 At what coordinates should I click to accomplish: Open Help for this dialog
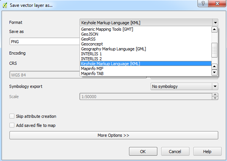(x=207, y=152)
